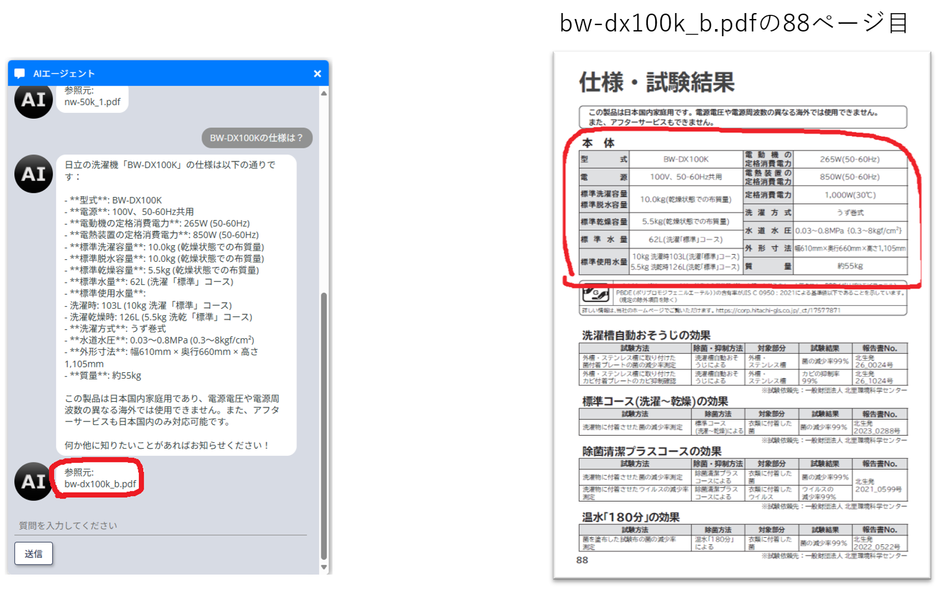Click 何か他に知りたいことがあれば closing sentence
The height and width of the screenshot is (590, 943).
(167, 445)
